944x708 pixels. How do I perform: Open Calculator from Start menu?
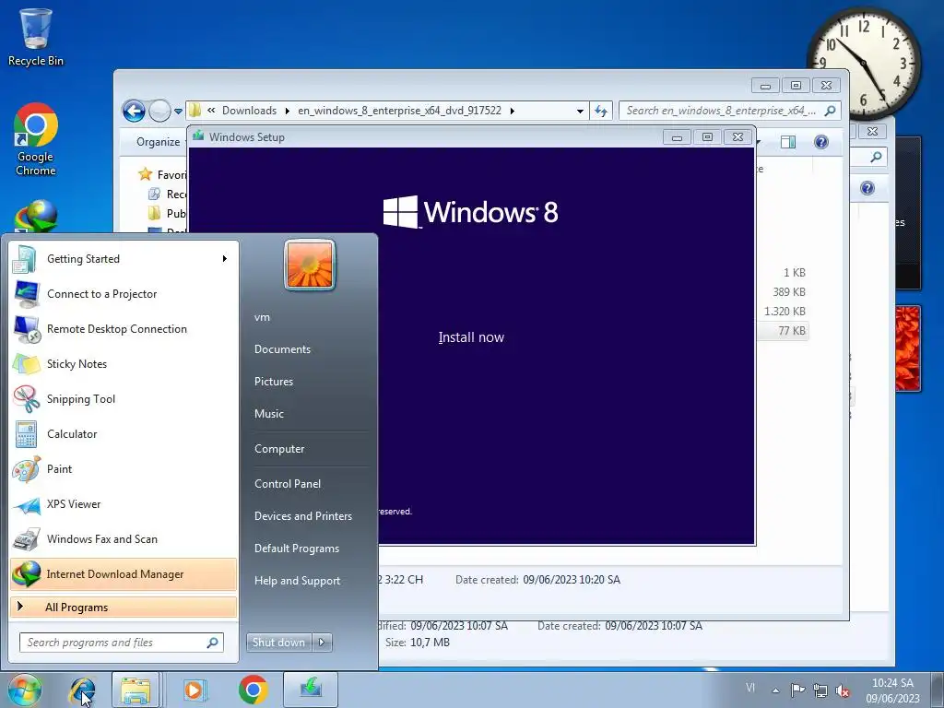tap(124, 433)
